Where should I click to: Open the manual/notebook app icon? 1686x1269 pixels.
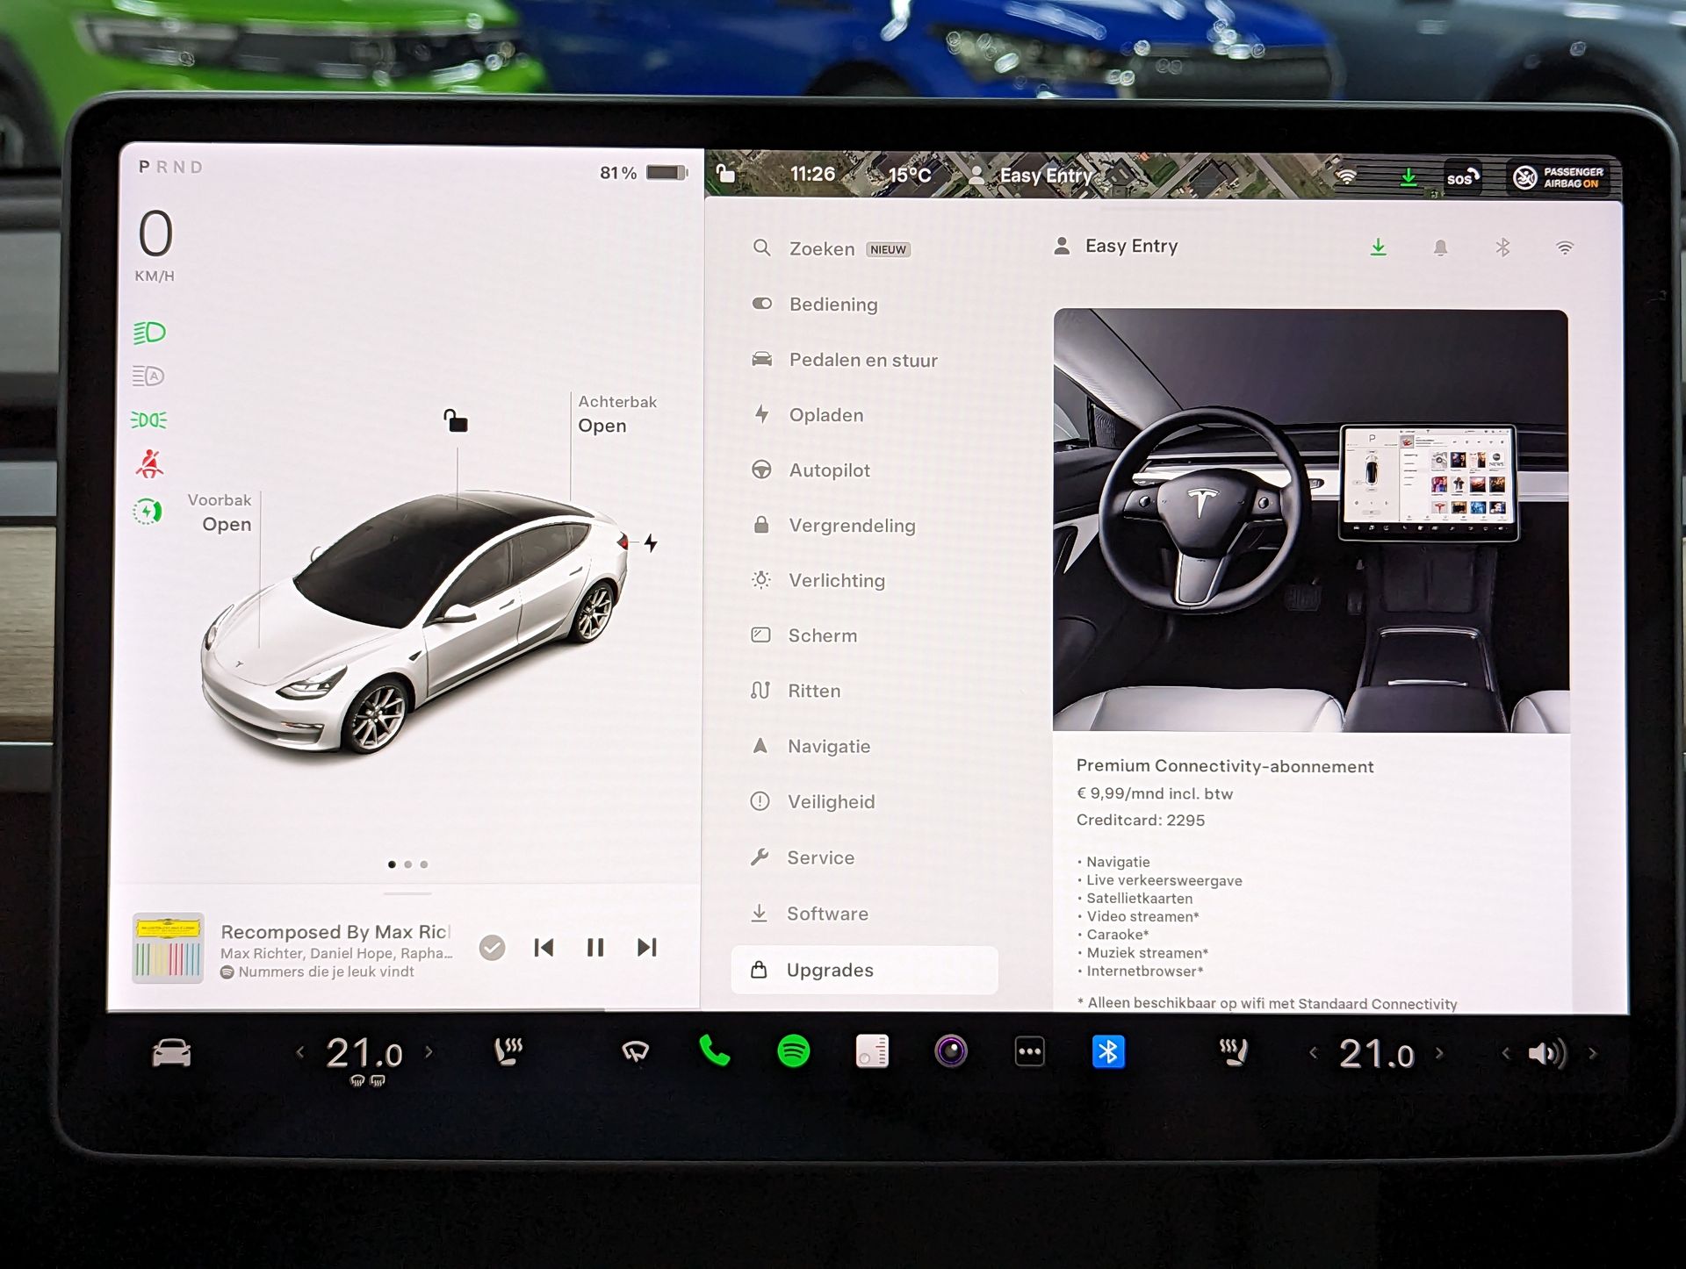click(872, 1050)
